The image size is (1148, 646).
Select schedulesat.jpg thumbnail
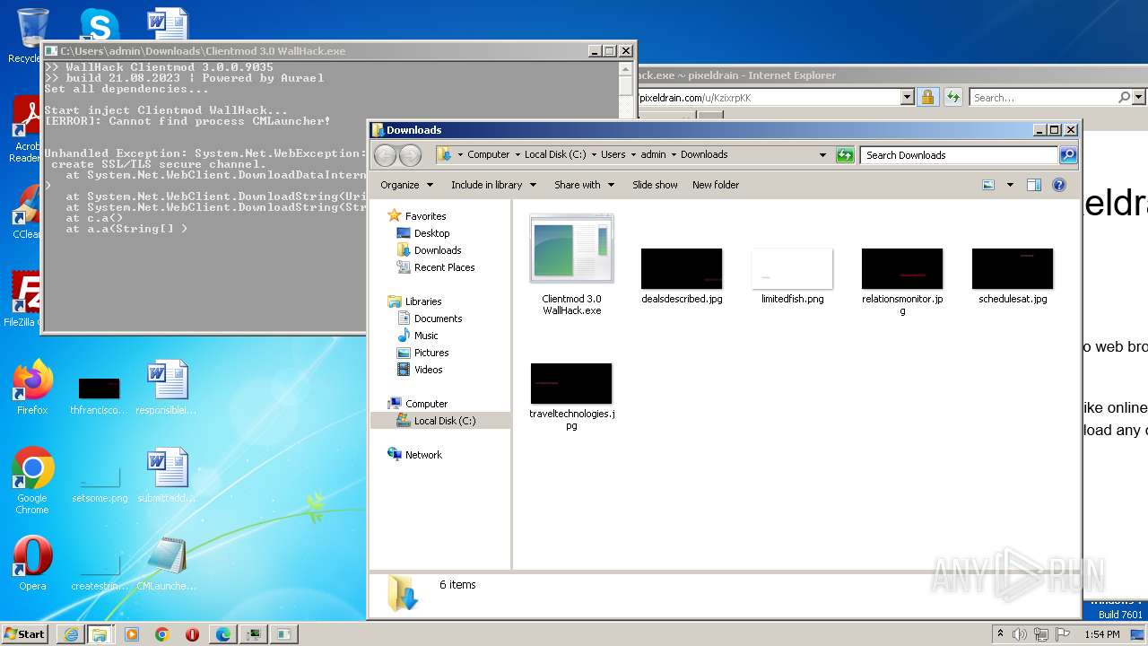coord(1013,276)
